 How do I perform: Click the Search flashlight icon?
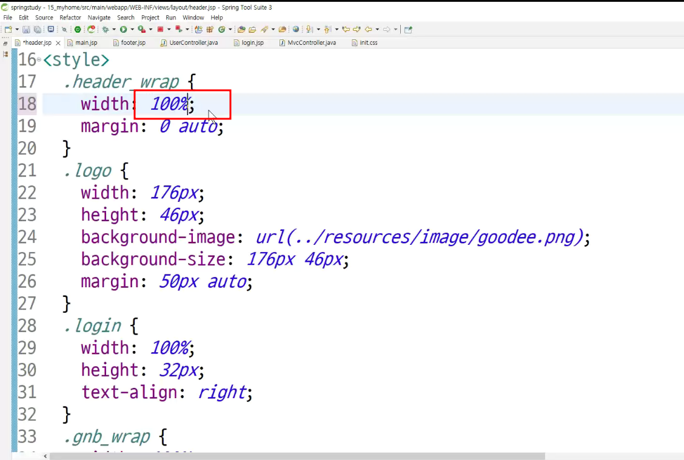[x=264, y=29]
